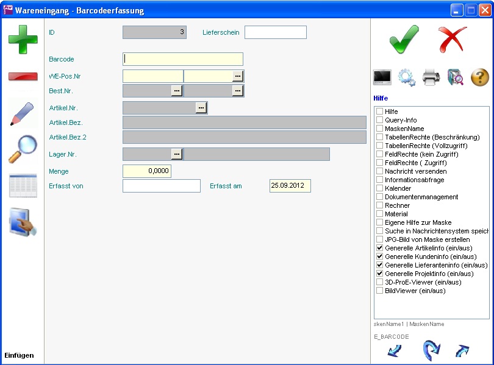Click the green plus add record icon
The width and height of the screenshot is (494, 365).
click(23, 40)
